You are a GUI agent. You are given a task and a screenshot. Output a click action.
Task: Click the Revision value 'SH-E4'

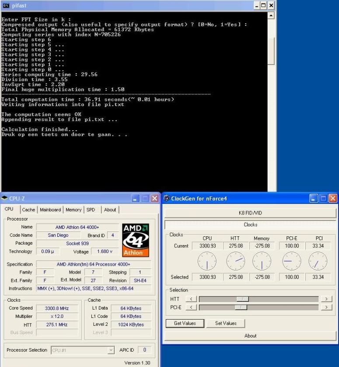(x=140, y=280)
